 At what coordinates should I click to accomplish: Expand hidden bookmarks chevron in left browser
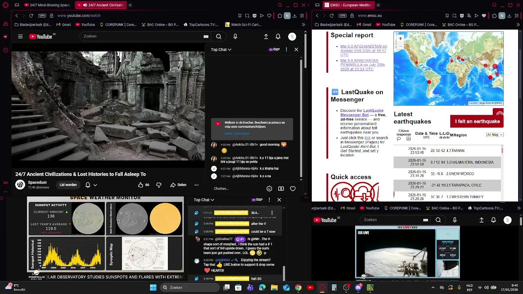[303, 24]
